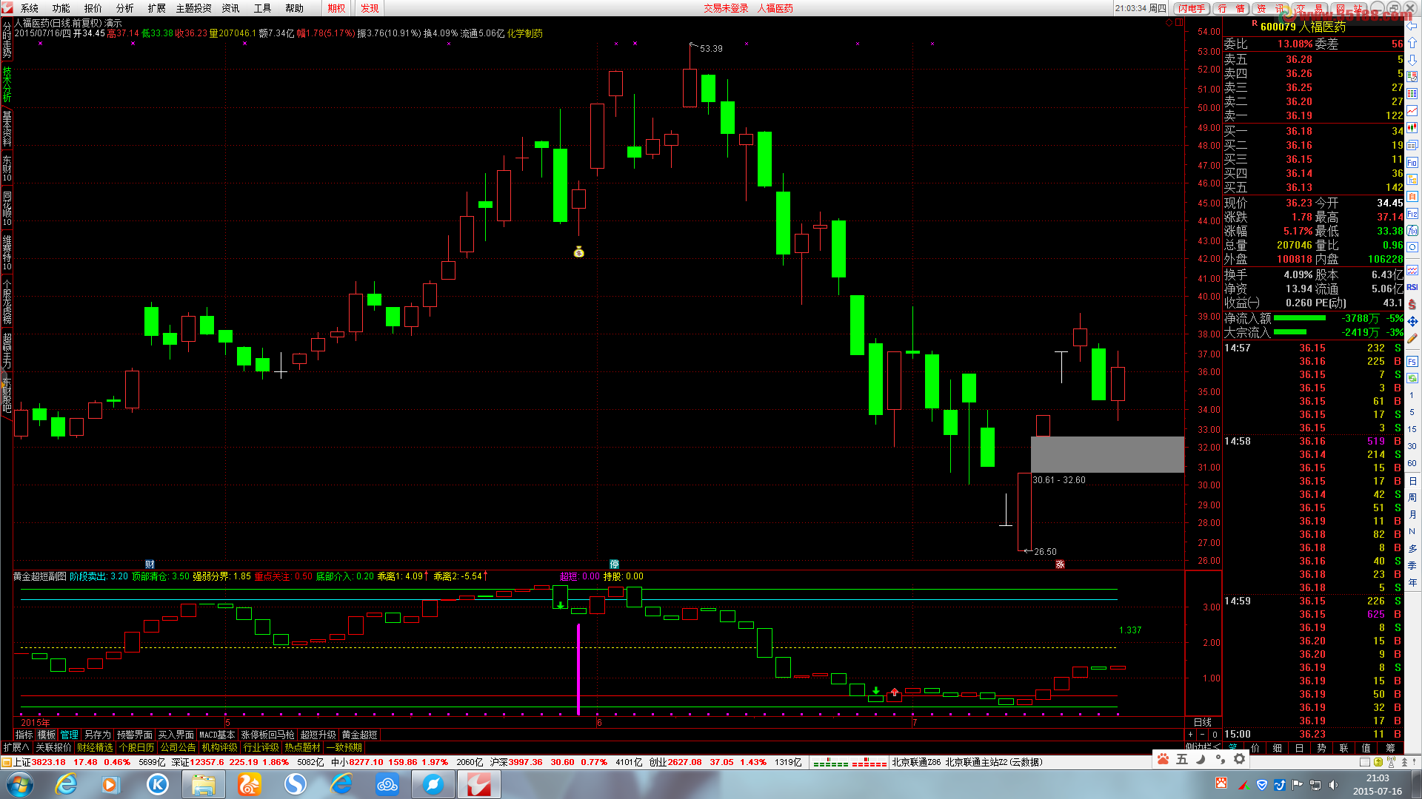Switch to the 基本资料 side tab
The height and width of the screenshot is (799, 1422).
(7, 129)
